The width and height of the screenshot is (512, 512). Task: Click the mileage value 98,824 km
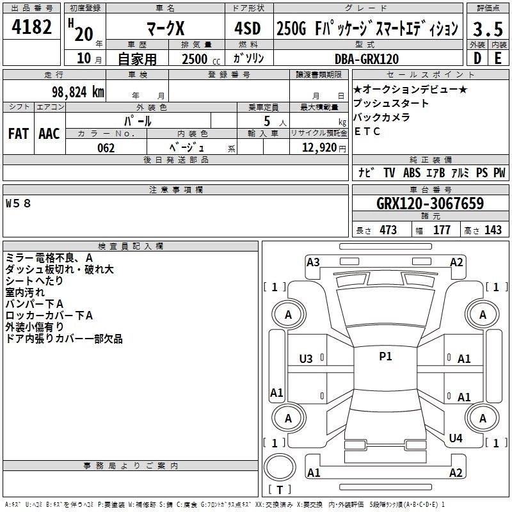pos(74,92)
